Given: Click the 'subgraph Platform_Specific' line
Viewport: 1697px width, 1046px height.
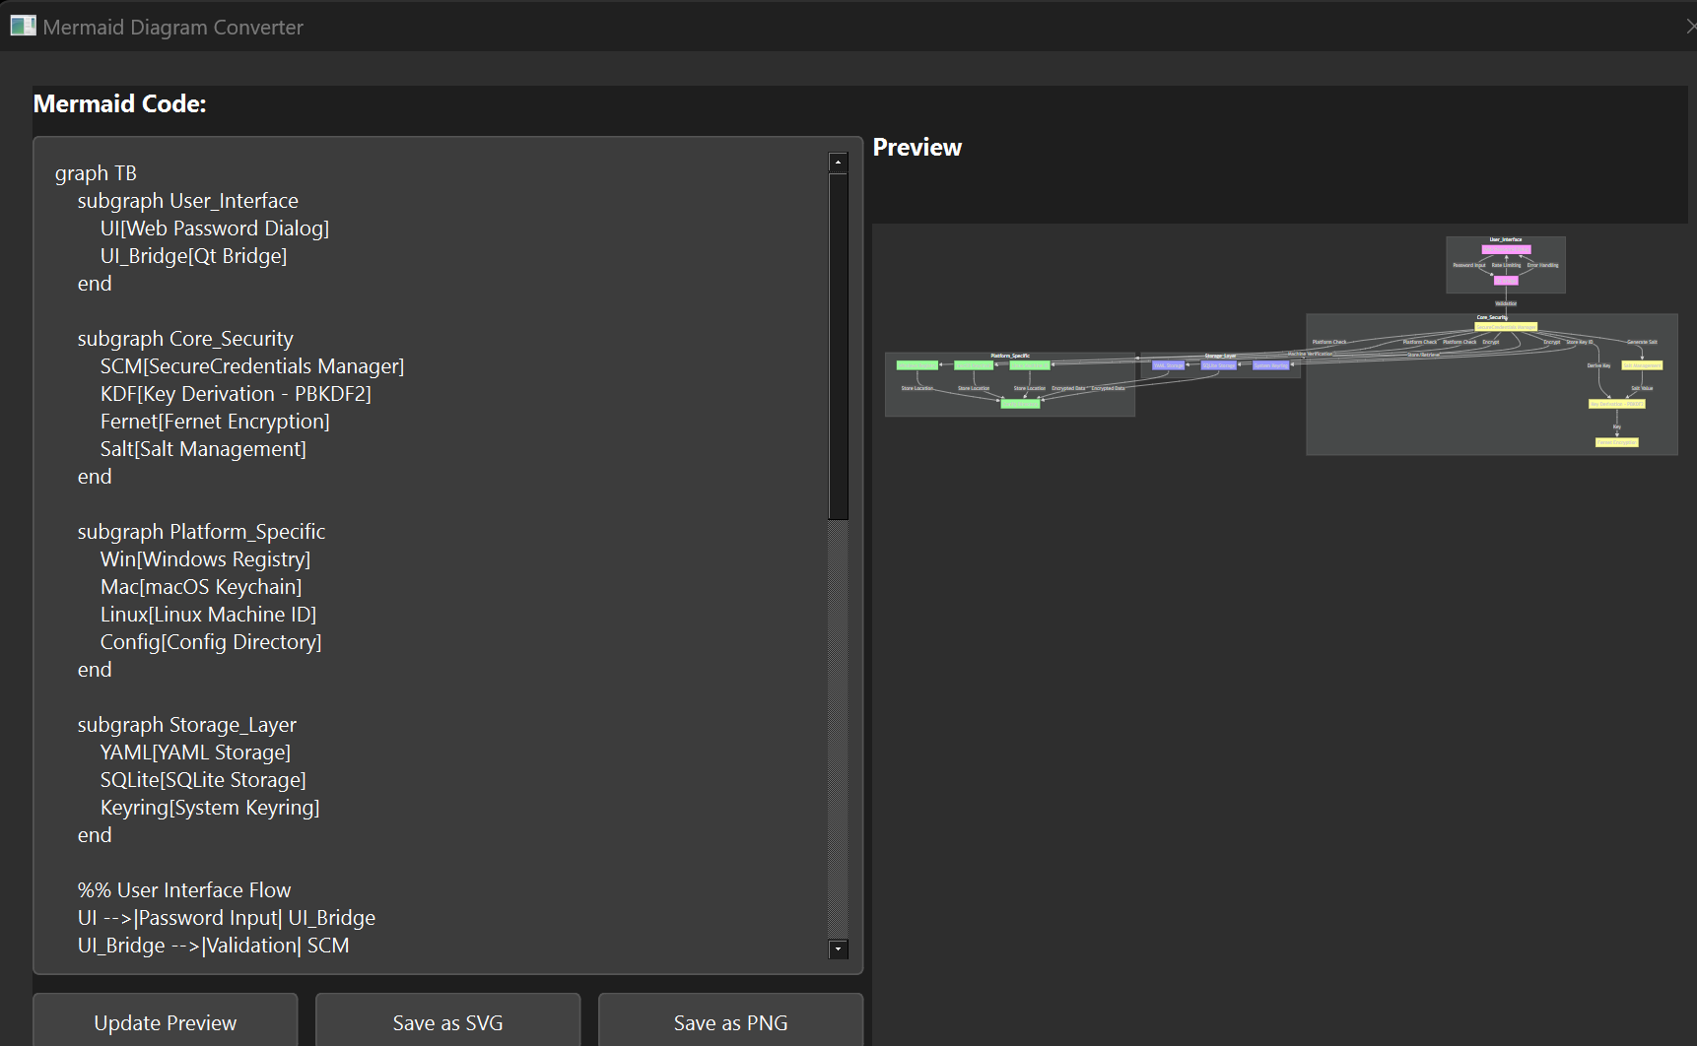Looking at the screenshot, I should 201,532.
